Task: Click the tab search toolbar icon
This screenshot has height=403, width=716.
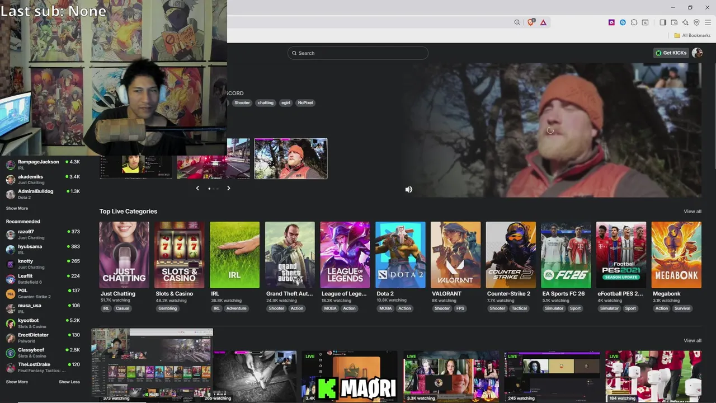Action: tap(645, 22)
